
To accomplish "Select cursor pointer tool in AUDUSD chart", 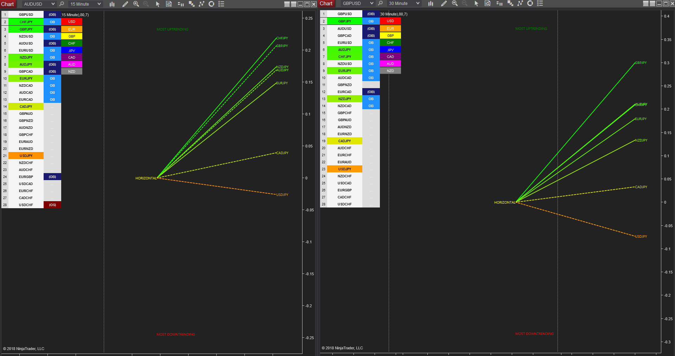I will 158,4.
